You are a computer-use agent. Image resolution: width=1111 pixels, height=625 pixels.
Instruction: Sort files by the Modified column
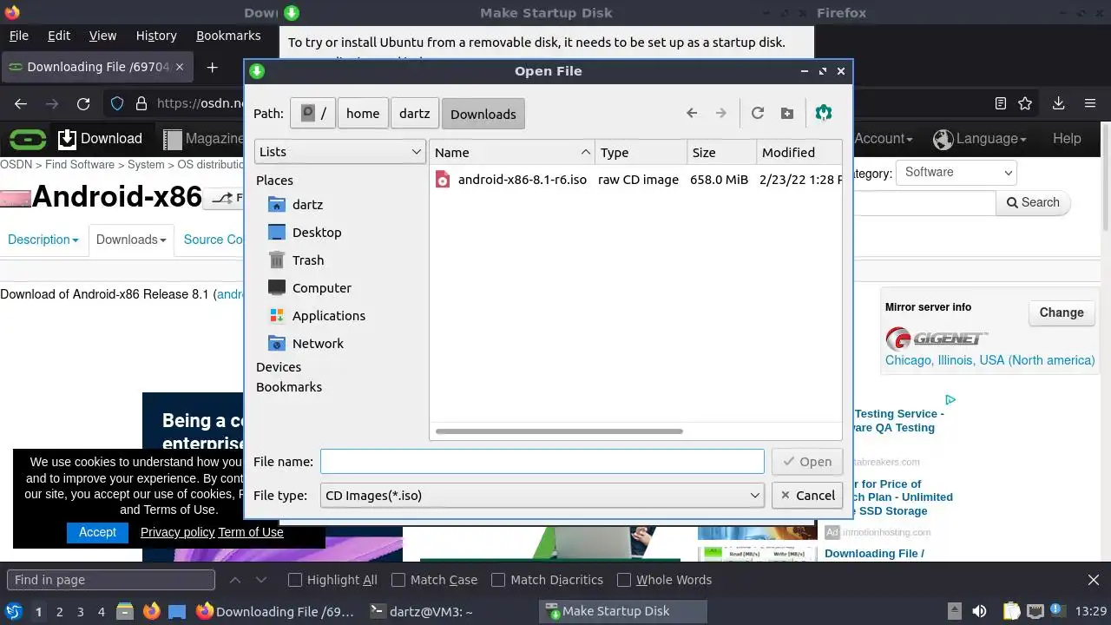799,152
